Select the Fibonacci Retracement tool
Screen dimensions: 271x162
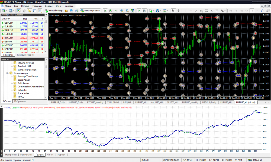click(206, 11)
